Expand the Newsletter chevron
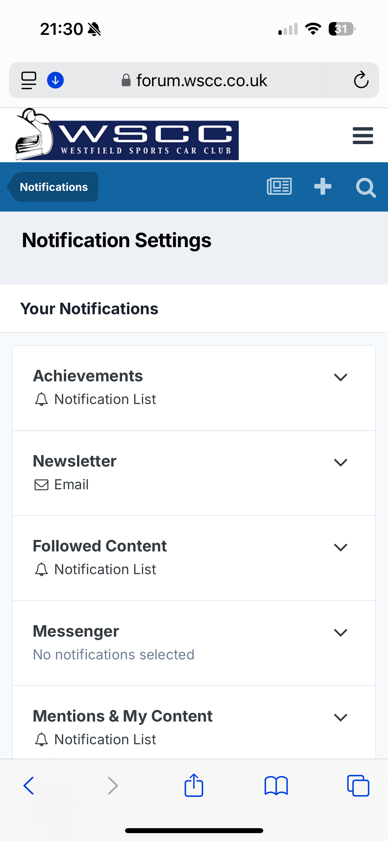 (341, 462)
